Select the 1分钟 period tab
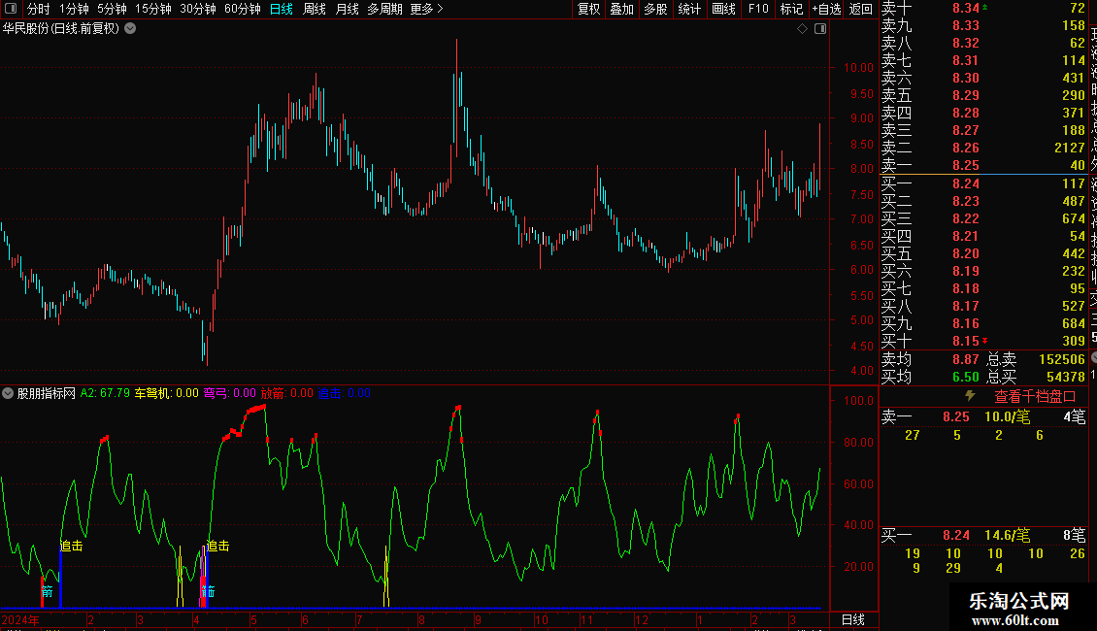This screenshot has width=1097, height=631. click(x=74, y=9)
